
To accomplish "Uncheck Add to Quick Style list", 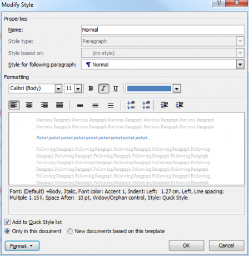I will [x=7, y=222].
